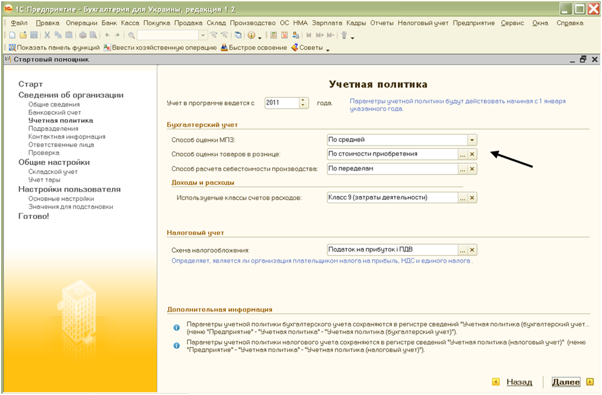Click the year 2011 input field
Viewport: 602px width, 395px height.
point(282,103)
